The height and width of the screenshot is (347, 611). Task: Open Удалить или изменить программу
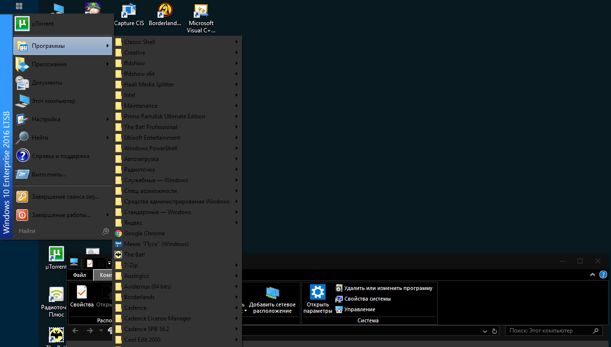[384, 288]
